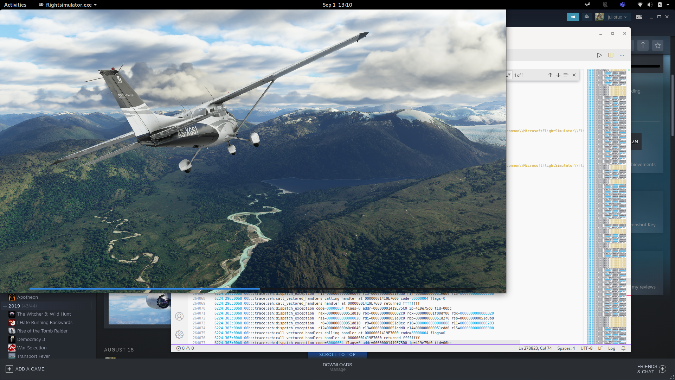Click the Run play icon in the editor
675x380 pixels.
(599, 55)
